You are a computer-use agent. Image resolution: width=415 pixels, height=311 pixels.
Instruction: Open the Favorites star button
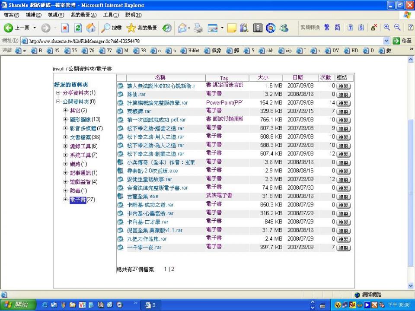click(142, 28)
